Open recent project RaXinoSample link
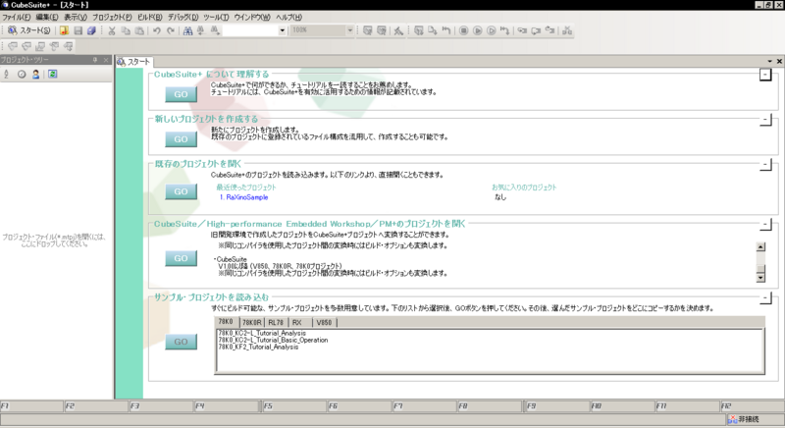This screenshot has width=785, height=428. [243, 197]
